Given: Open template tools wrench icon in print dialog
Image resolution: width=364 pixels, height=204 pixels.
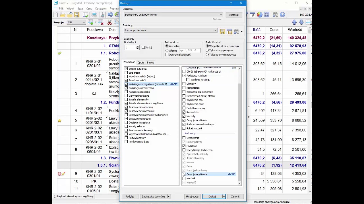Looking at the screenshot, I should 236,32.
